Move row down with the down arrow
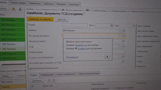Viewport: 161px width, 90px height. pos(54,80)
